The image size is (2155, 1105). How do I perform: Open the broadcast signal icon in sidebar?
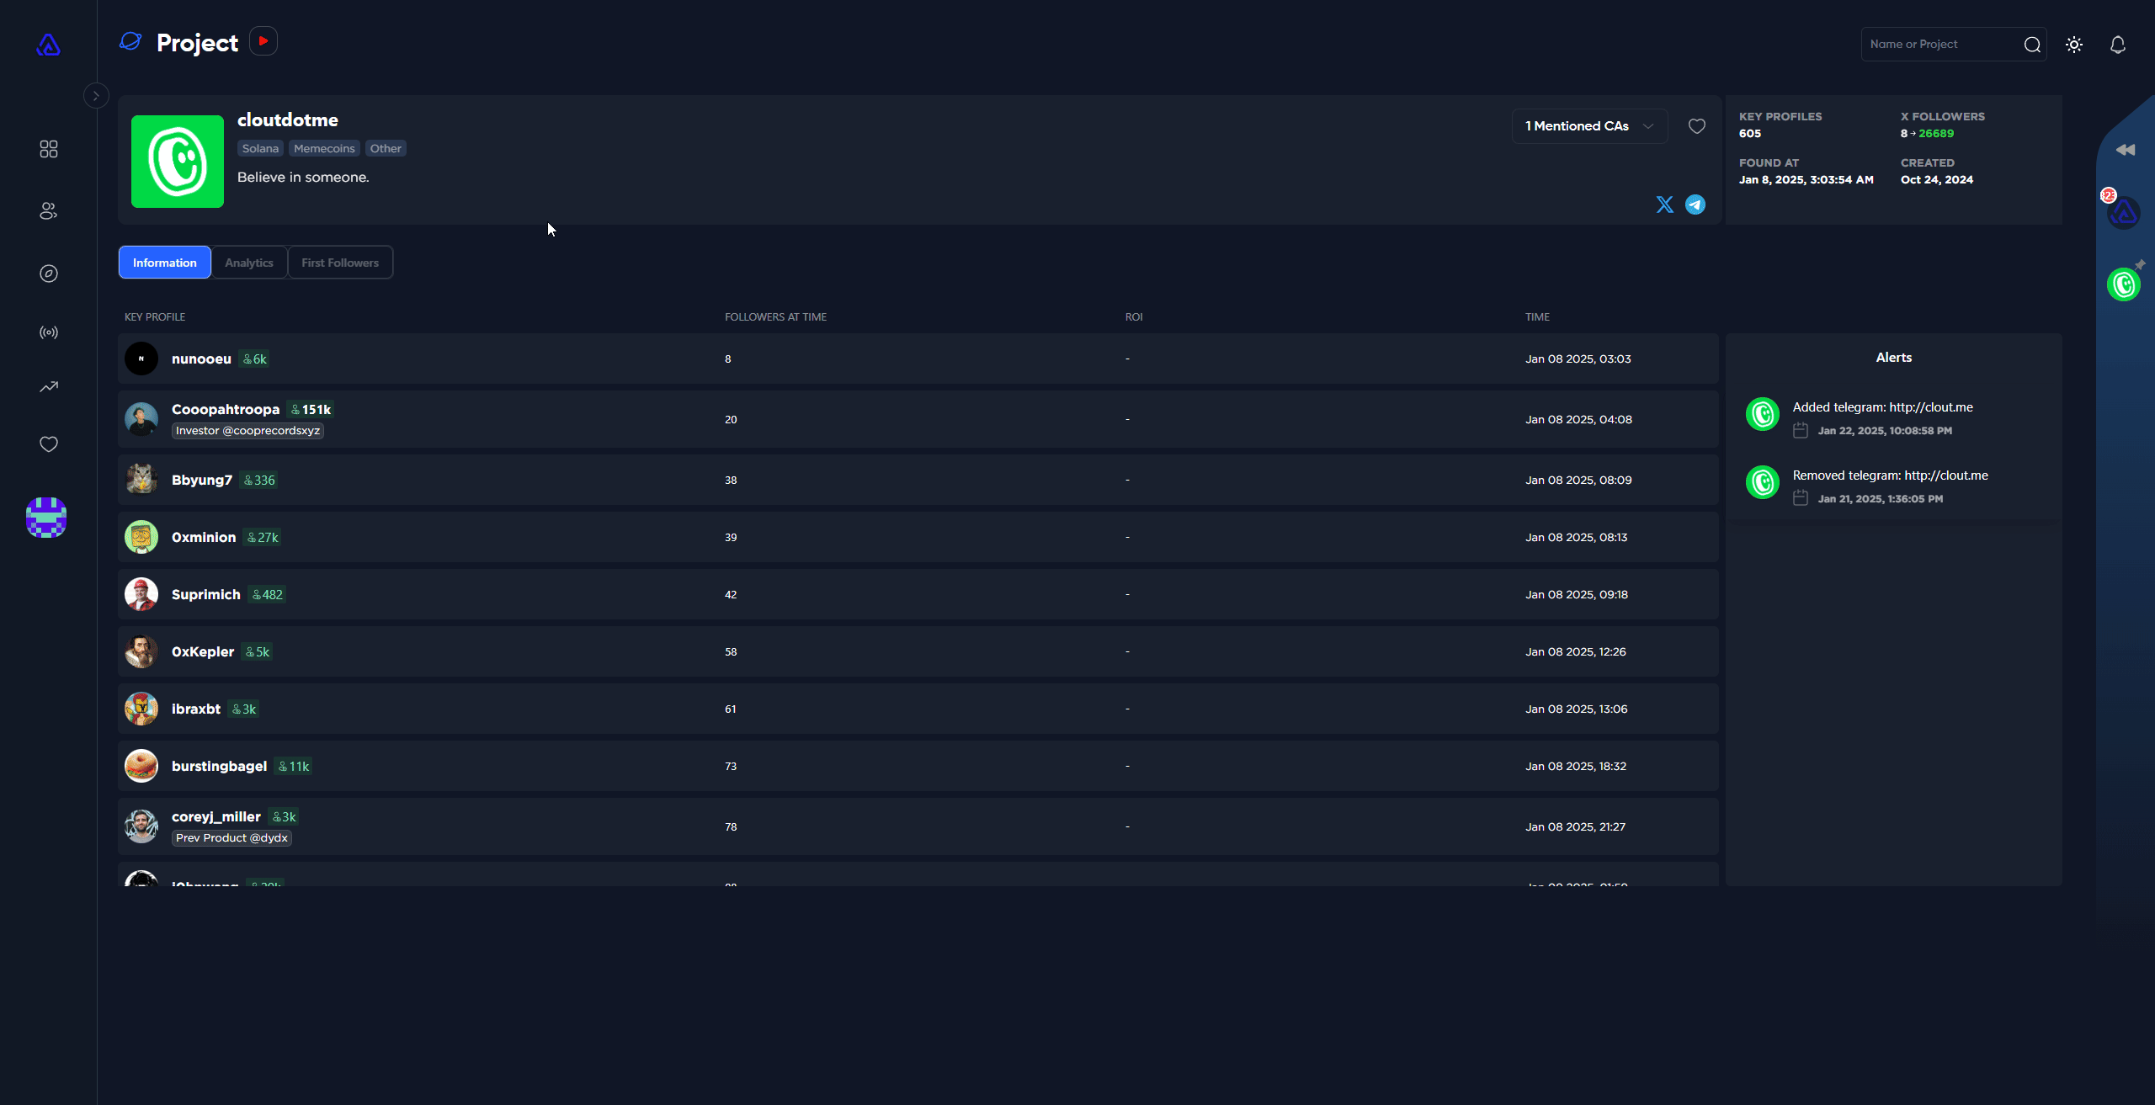tap(49, 332)
